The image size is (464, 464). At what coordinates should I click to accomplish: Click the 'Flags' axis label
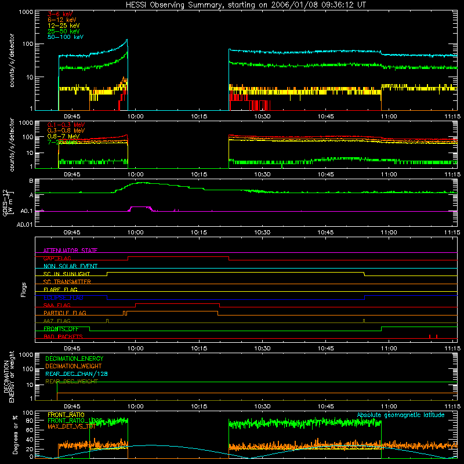[23, 289]
